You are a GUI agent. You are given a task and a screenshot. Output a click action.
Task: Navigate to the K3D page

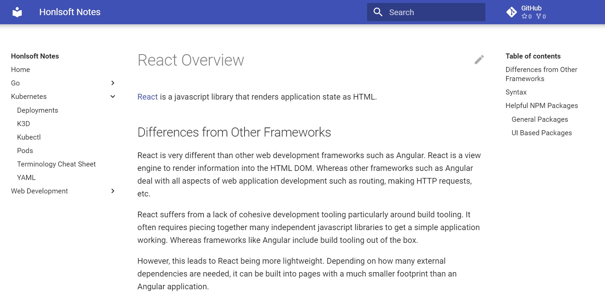coord(24,124)
